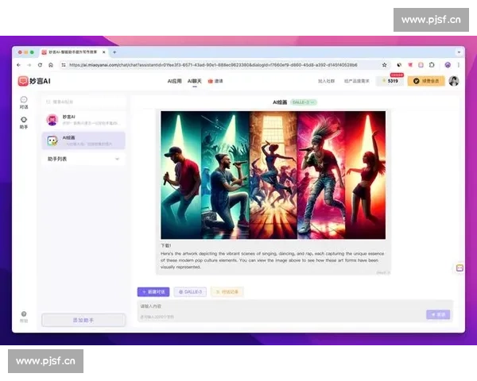Image resolution: width=477 pixels, height=381 pixels.
Task: Click the yellow membership renewal button
Action: click(x=426, y=81)
